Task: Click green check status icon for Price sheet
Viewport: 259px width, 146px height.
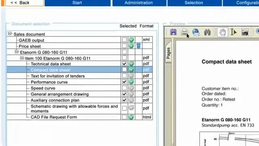Action: 131,46
